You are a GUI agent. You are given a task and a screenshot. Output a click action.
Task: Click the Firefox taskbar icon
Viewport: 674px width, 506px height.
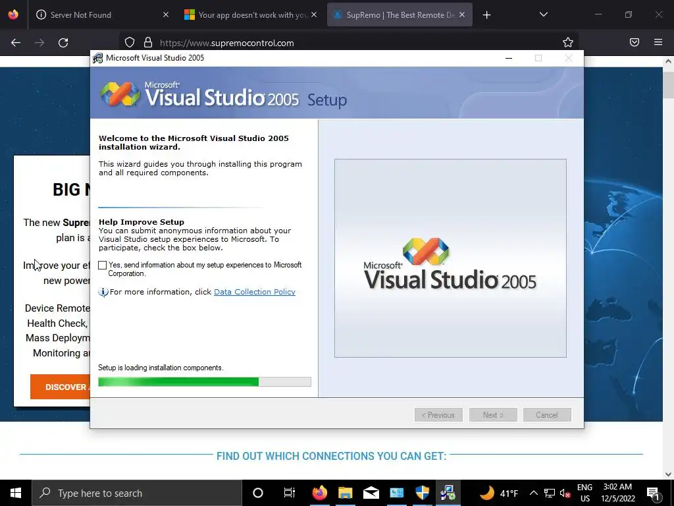(x=319, y=493)
